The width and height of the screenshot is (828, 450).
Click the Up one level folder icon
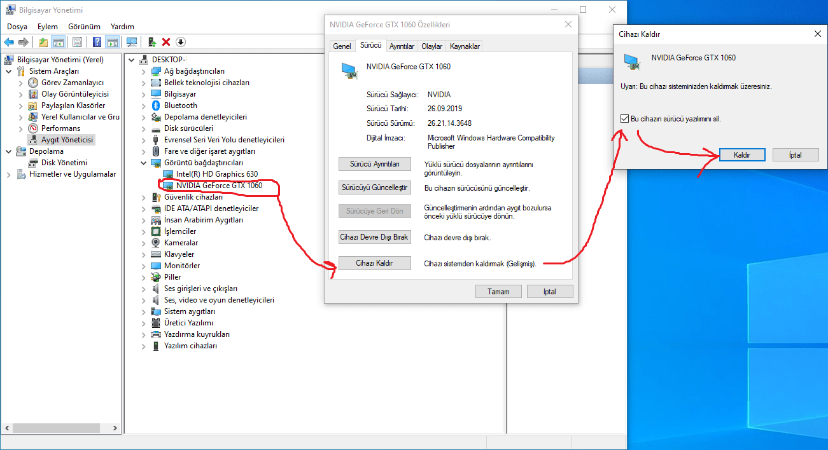point(43,42)
